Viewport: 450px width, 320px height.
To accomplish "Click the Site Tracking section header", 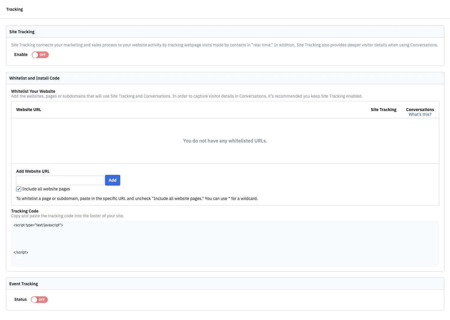I will click(22, 31).
